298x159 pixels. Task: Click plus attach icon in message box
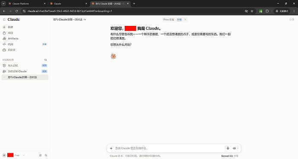(x=111, y=148)
